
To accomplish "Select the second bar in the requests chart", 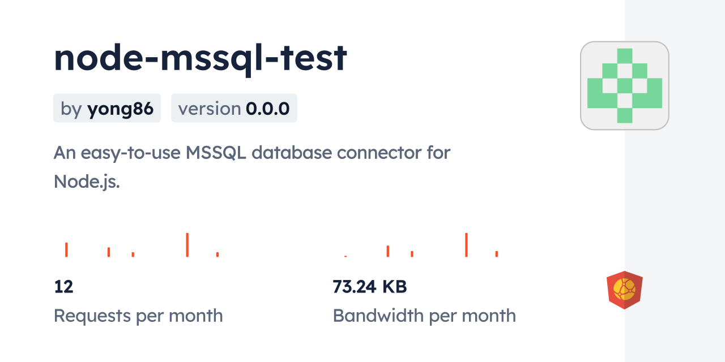I will (x=109, y=252).
